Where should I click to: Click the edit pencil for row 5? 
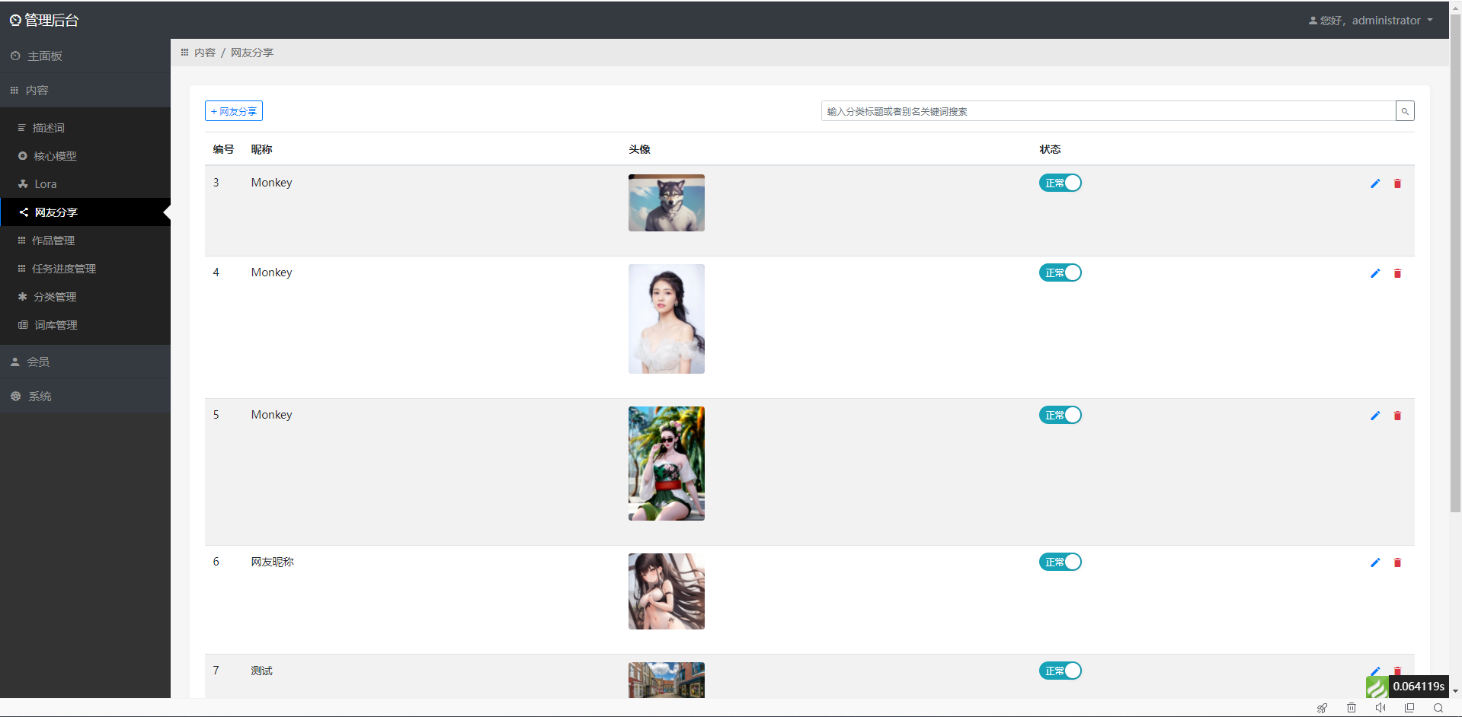pyautogui.click(x=1375, y=416)
